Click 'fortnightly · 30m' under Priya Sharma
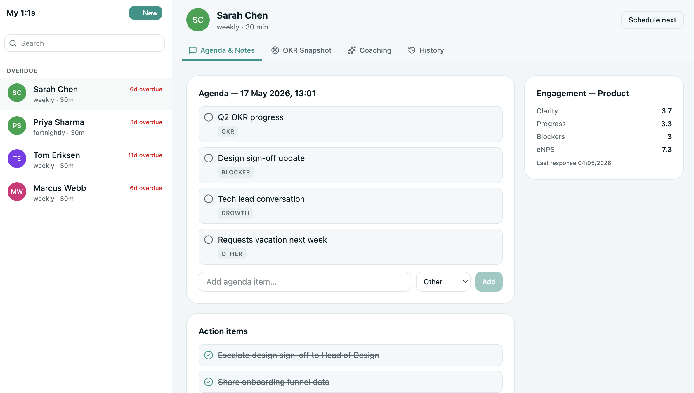The width and height of the screenshot is (694, 393). 59,133
